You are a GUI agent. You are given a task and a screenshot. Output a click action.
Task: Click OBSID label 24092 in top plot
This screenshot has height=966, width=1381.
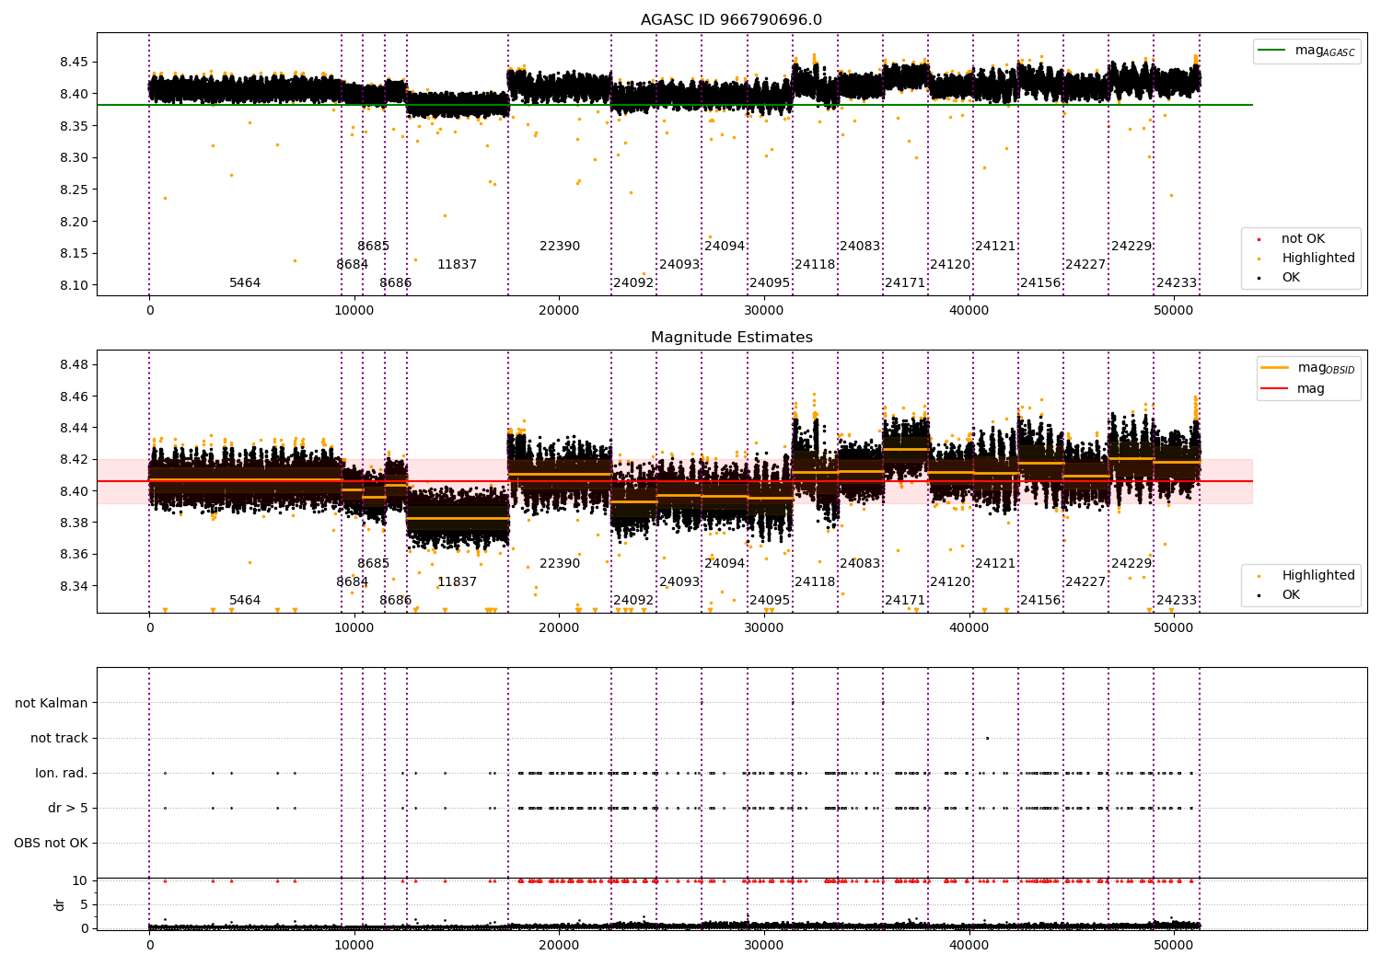(x=633, y=283)
